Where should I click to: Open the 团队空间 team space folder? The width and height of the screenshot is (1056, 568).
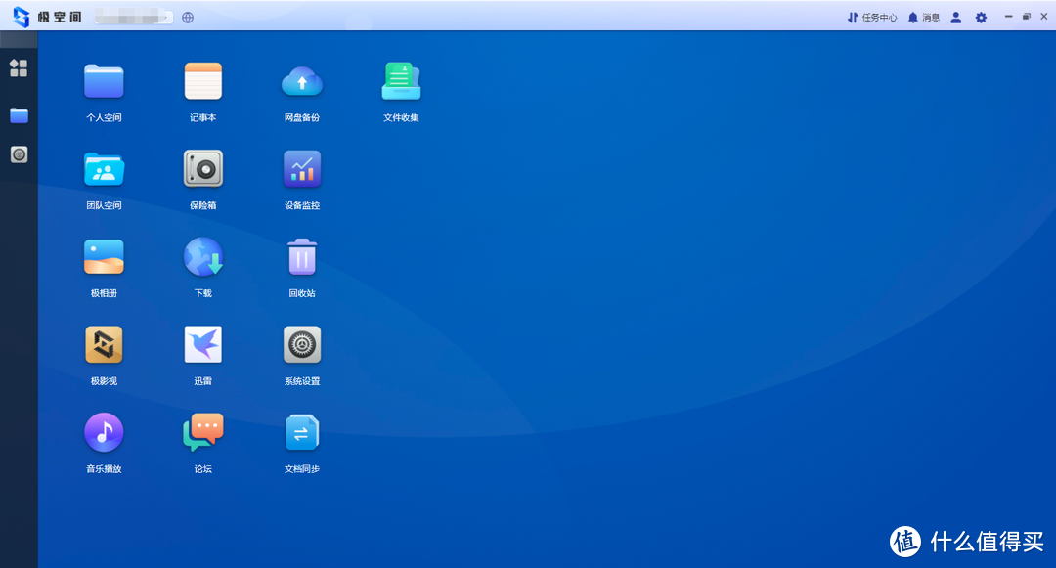(104, 170)
